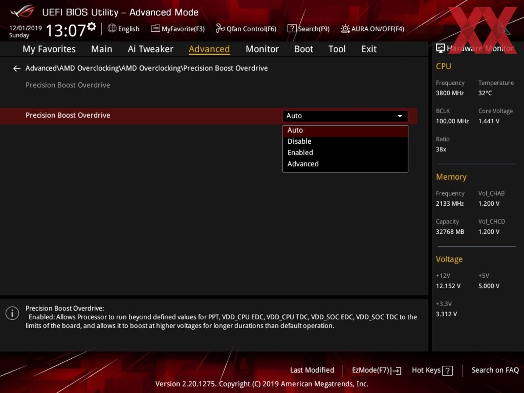Screen dimensions: 524x393
Task: Switch to Main tab
Action: pyautogui.click(x=102, y=49)
